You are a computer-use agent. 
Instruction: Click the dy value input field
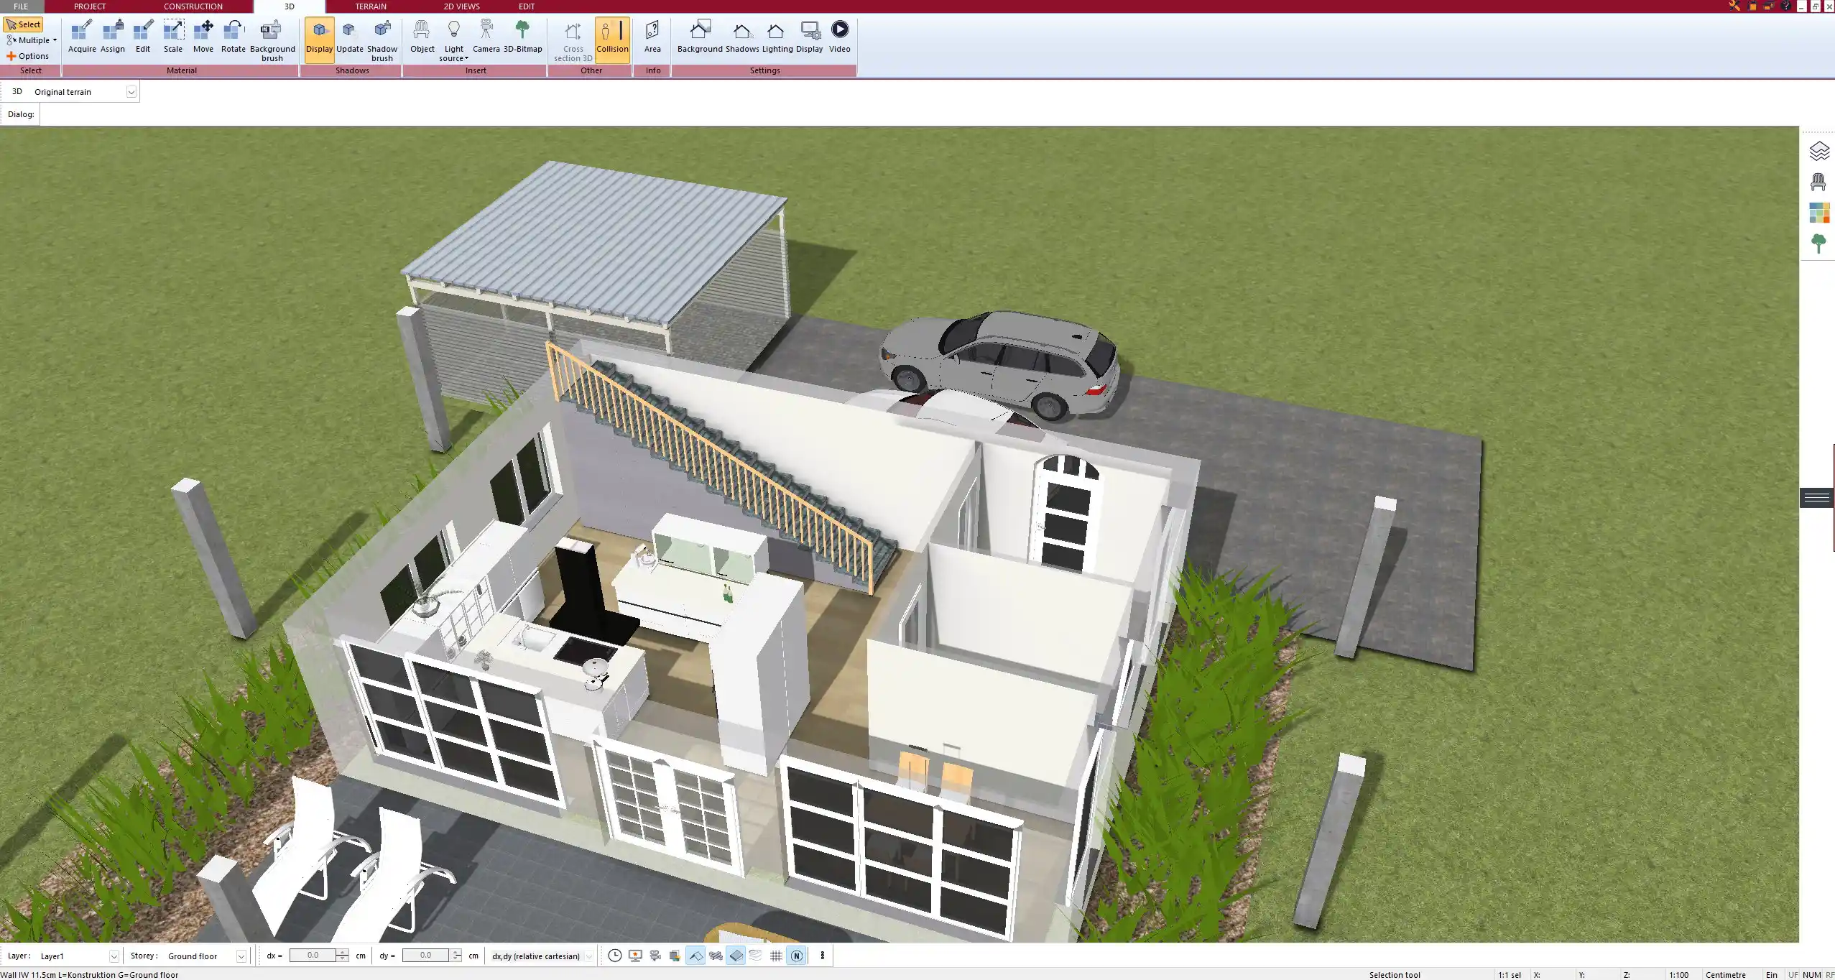pyautogui.click(x=425, y=956)
